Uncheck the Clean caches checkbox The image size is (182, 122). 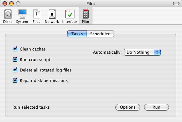(15, 49)
